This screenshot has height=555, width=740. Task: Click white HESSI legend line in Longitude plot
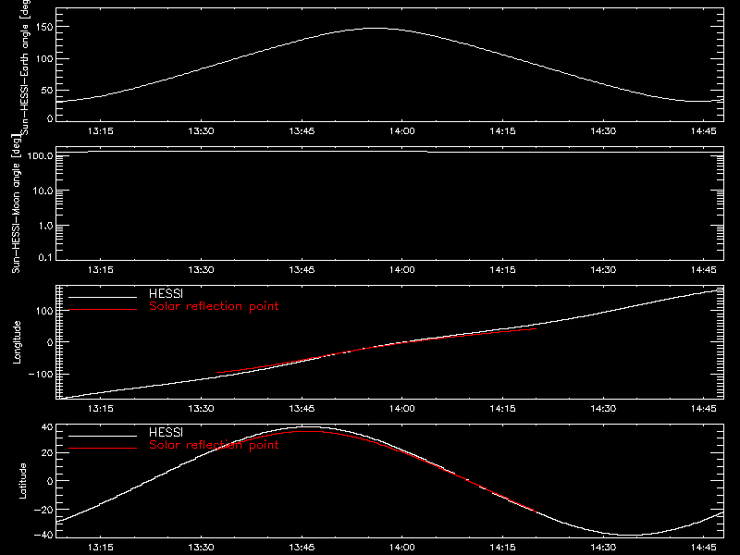[103, 297]
